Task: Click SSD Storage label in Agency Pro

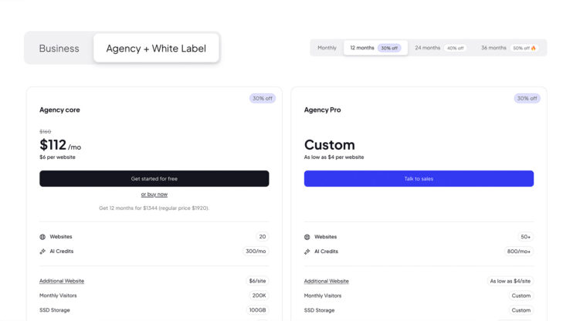Action: 319,310
